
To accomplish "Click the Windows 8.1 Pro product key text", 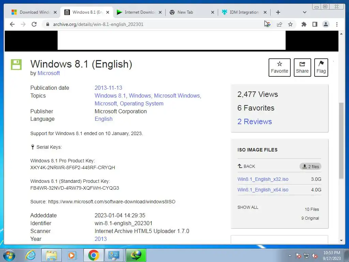I will (73, 168).
